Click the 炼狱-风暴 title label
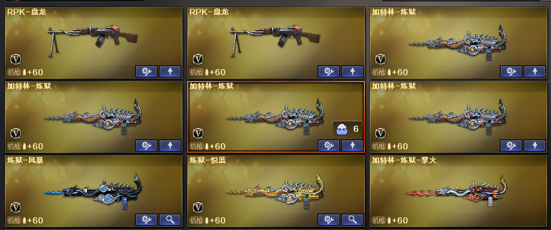Viewport: 551px width, 230px height. coord(25,160)
